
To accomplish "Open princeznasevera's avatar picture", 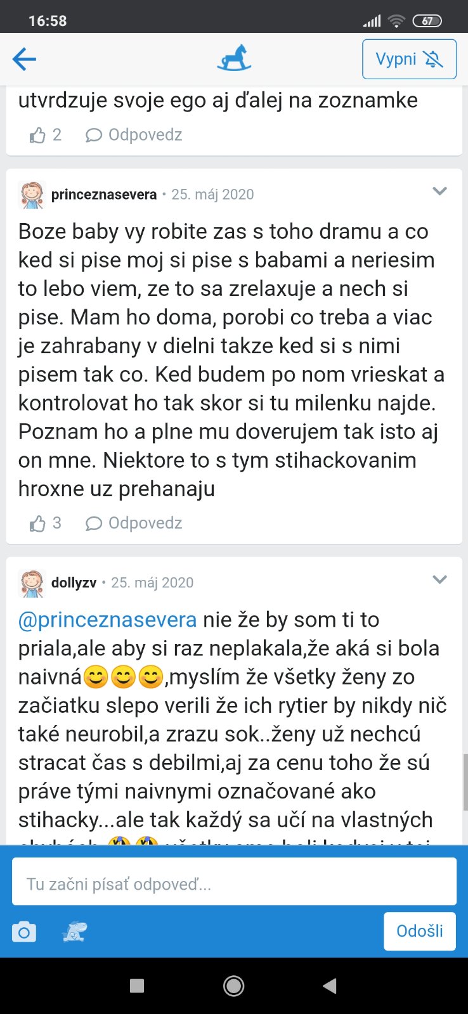I will pyautogui.click(x=32, y=195).
